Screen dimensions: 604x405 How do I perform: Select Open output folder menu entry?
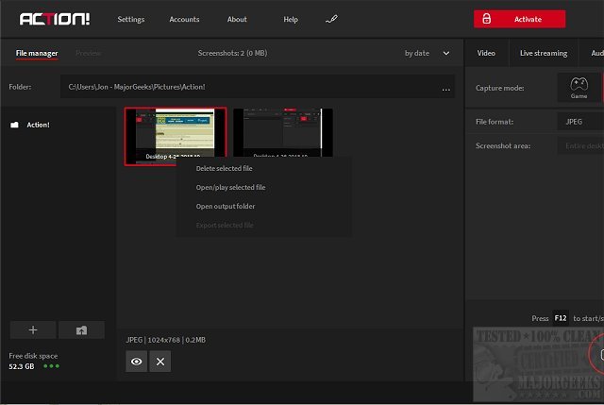225,206
